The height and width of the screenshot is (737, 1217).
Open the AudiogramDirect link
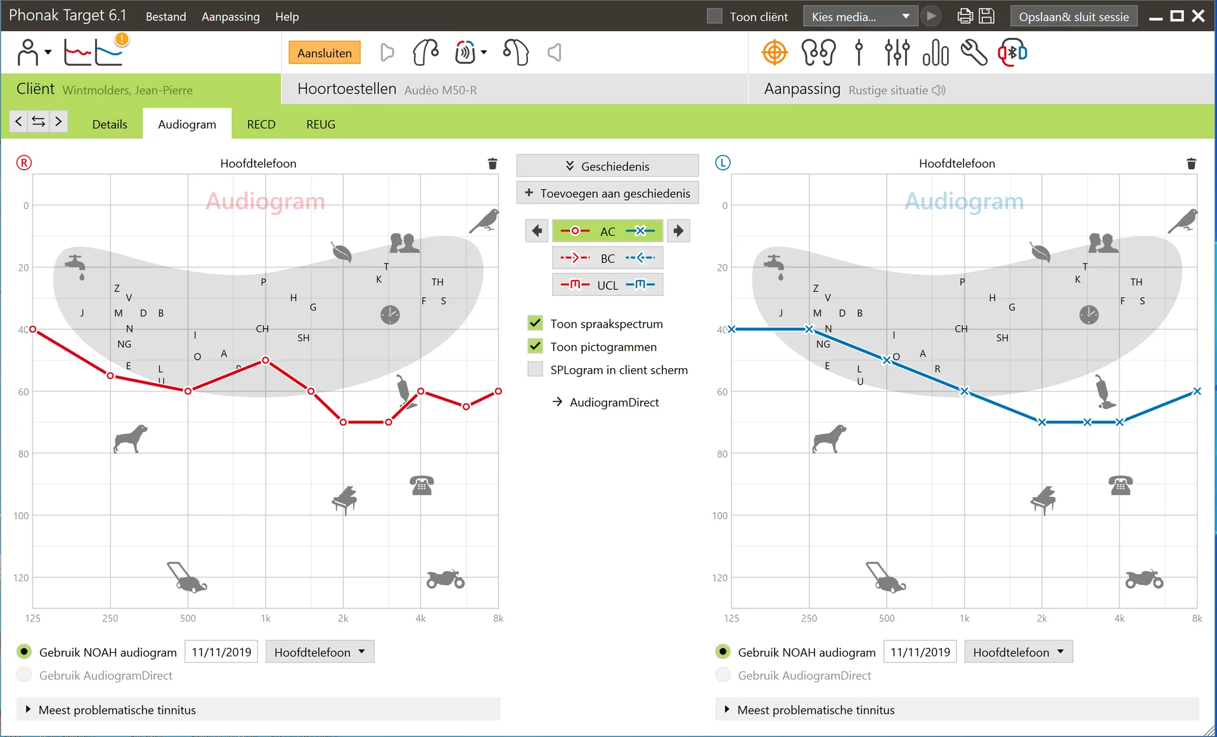(614, 402)
